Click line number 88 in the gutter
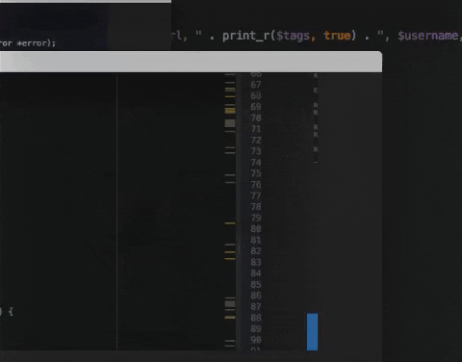The height and width of the screenshot is (362, 462). point(256,318)
